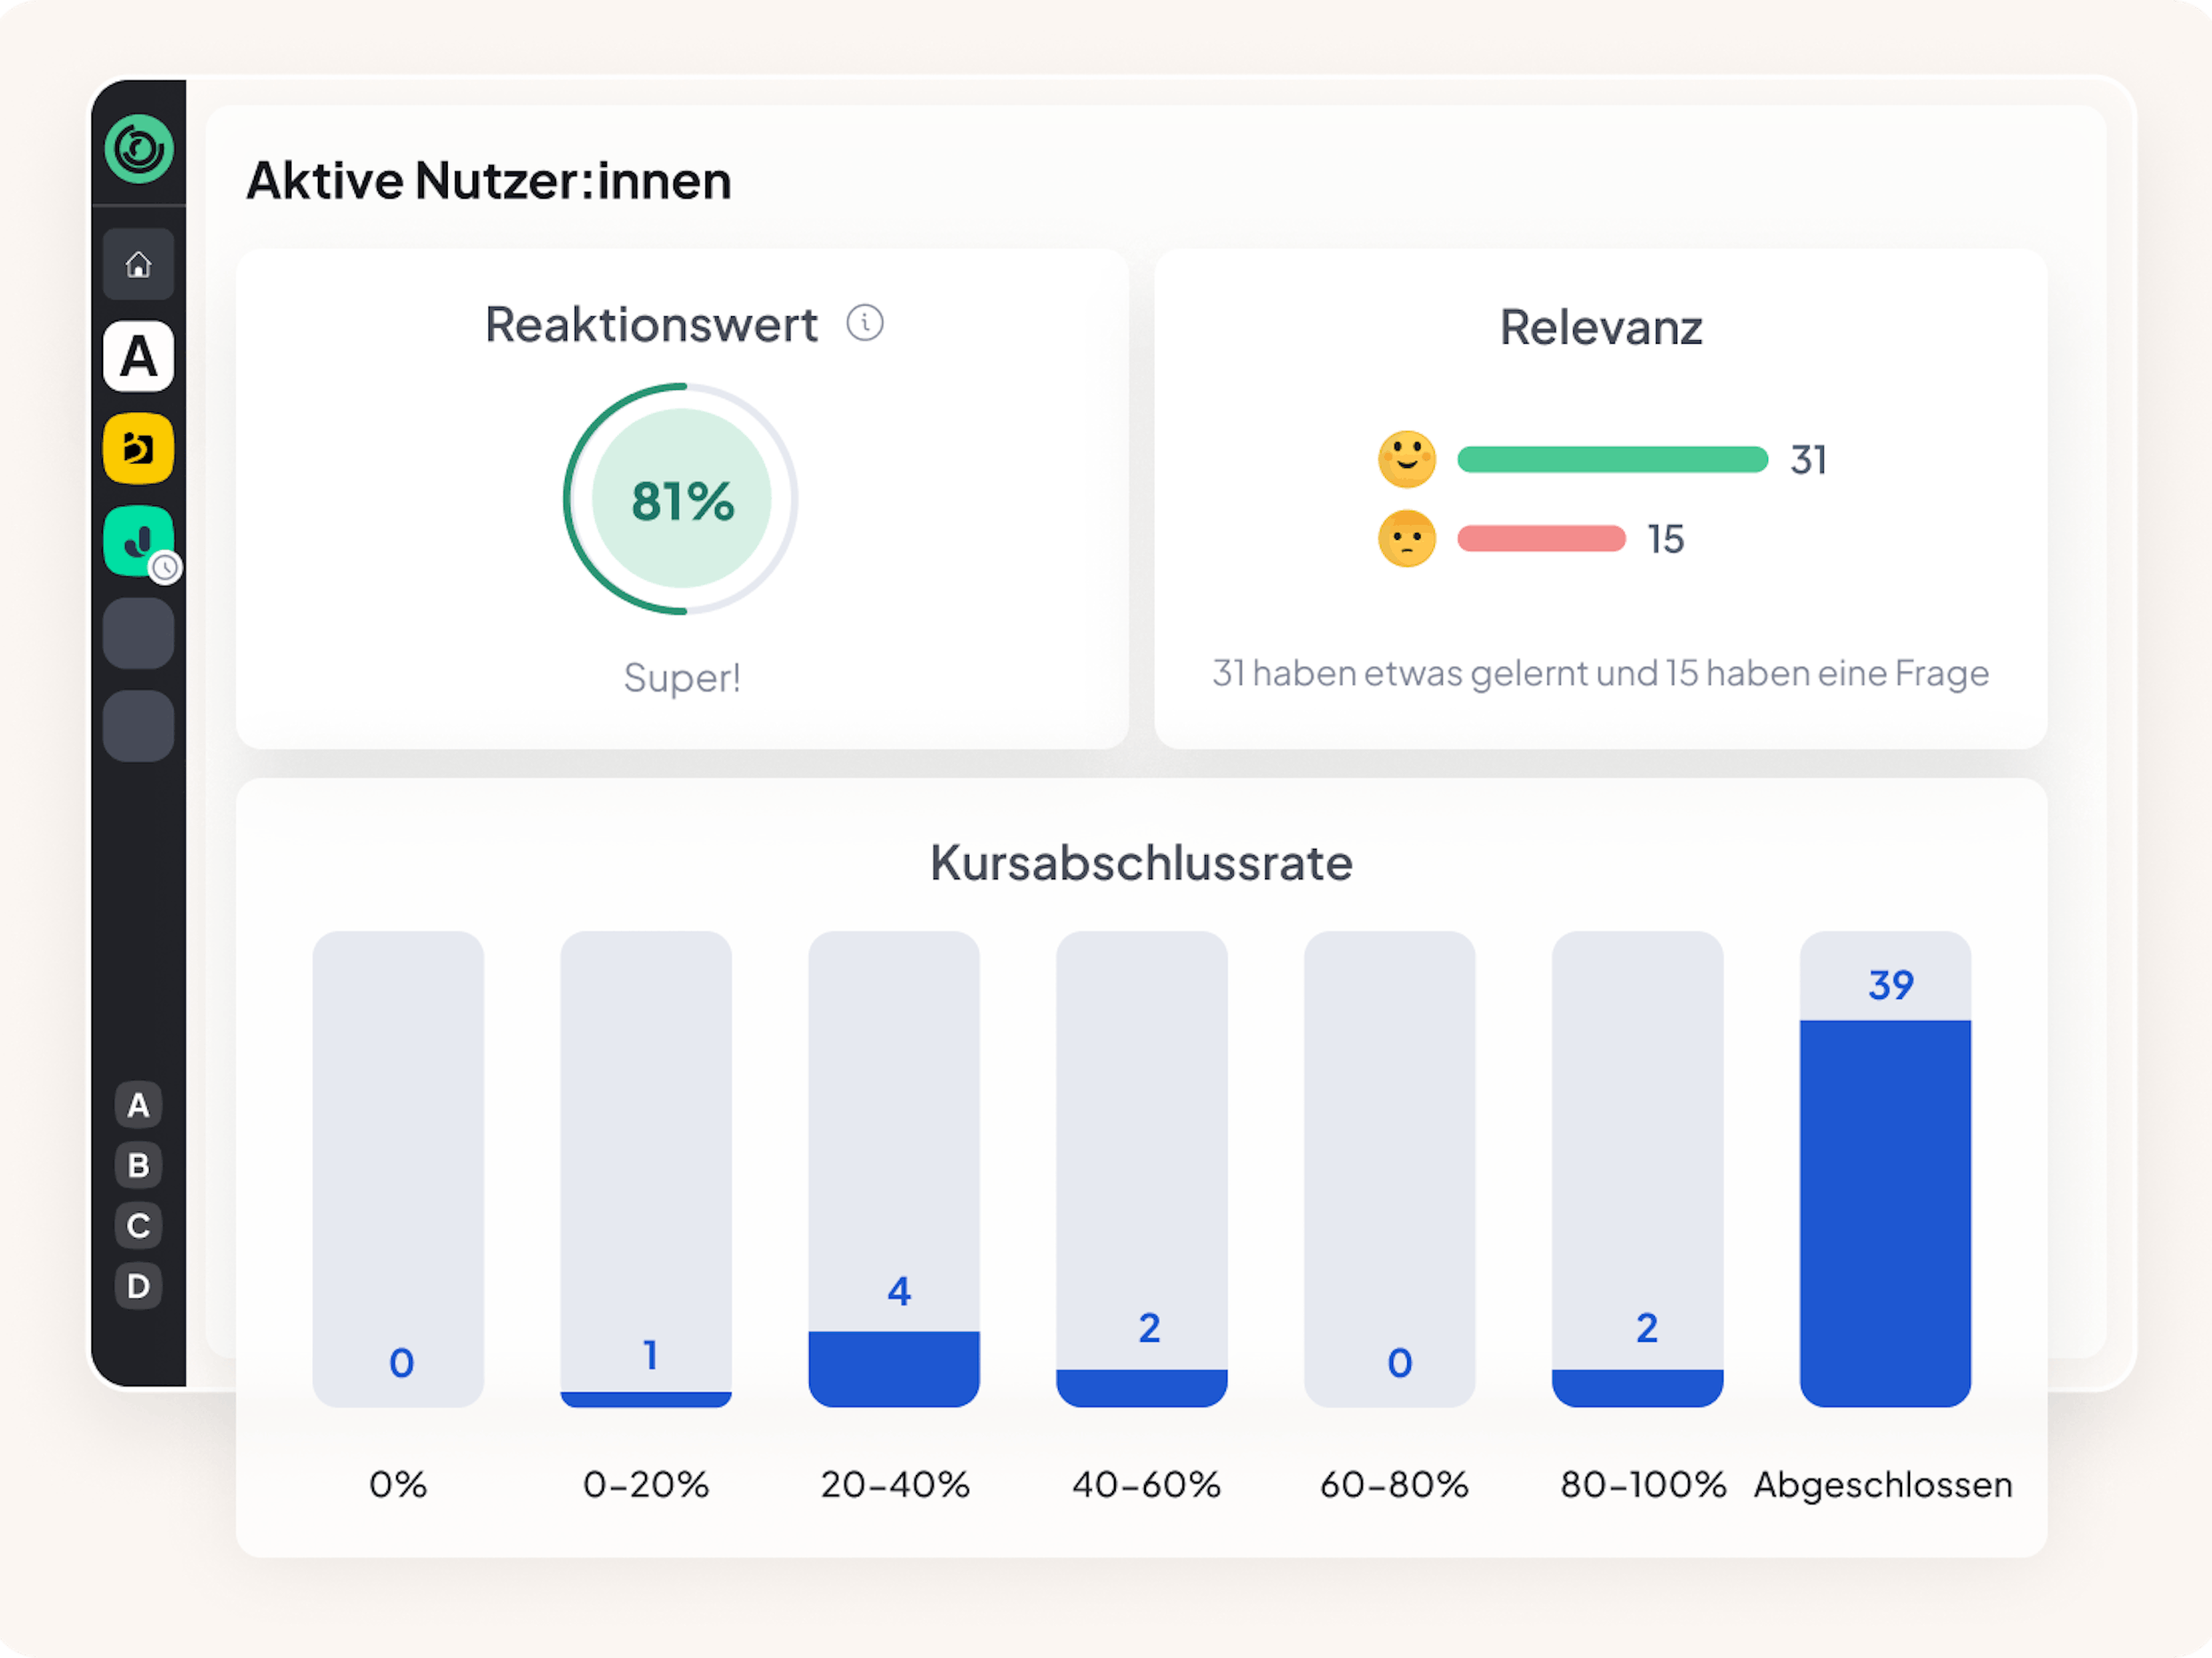Image resolution: width=2212 pixels, height=1658 pixels.
Task: Click the Reaktionswert info icon
Action: pyautogui.click(x=865, y=324)
